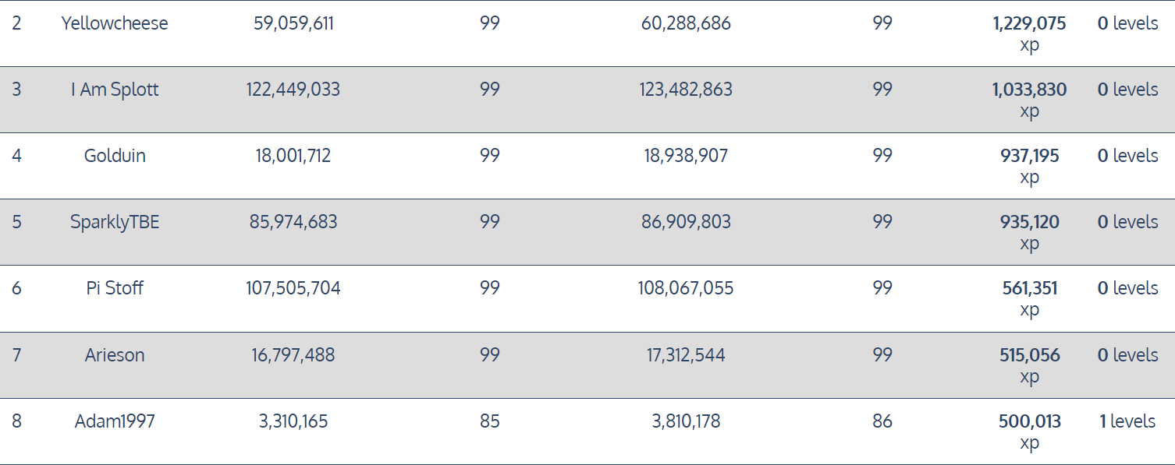Select the Adam1997 player name
This screenshot has height=465, width=1175.
[115, 421]
